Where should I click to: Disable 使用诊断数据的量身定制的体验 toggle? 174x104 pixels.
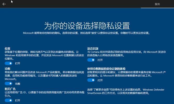pos(91,80)
